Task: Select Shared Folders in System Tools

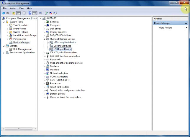Action: coord(21,32)
